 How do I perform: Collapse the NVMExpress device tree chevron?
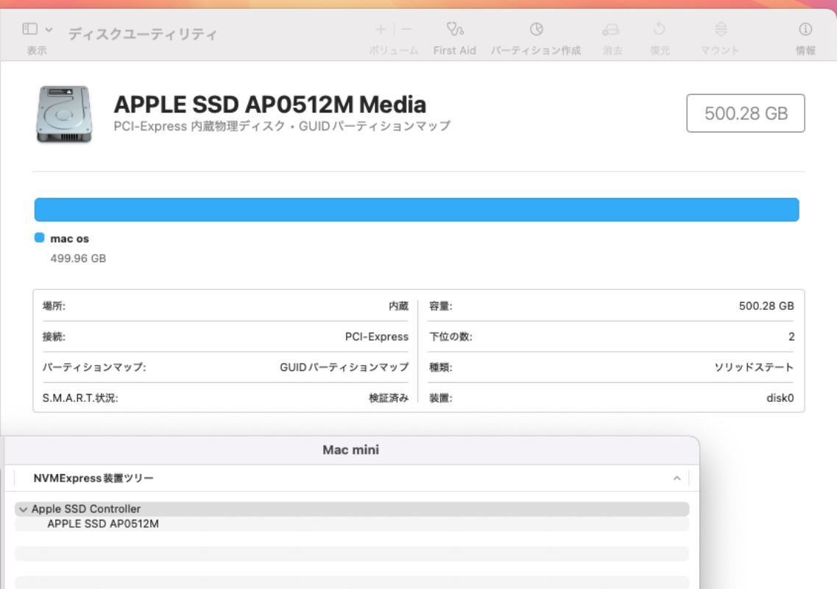(x=677, y=478)
